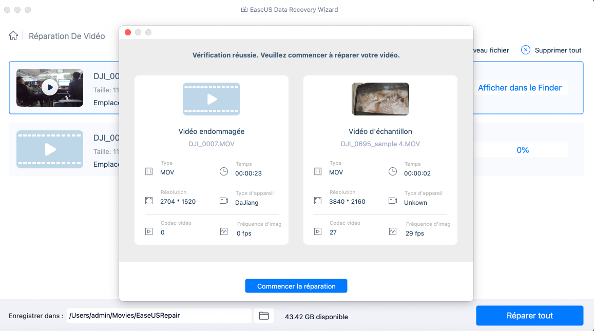The image size is (594, 331).
Task: Click the 3840 * 2160 resolution value
Action: 348,202
